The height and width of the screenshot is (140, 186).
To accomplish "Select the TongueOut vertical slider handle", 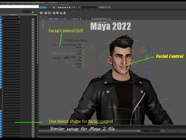I will tap(73, 66).
